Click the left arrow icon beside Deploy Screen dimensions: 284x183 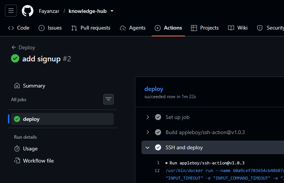tap(14, 47)
